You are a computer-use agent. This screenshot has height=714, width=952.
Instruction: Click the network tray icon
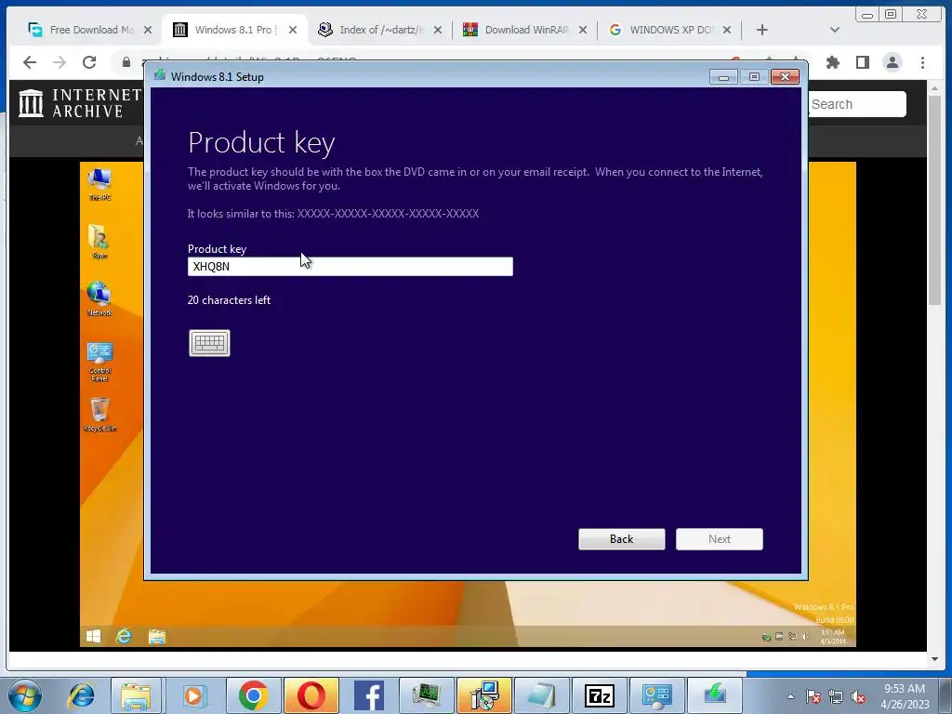[836, 697]
